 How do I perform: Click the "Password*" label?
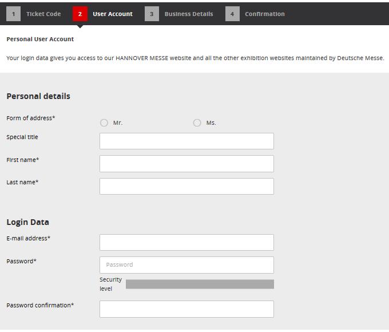click(21, 261)
